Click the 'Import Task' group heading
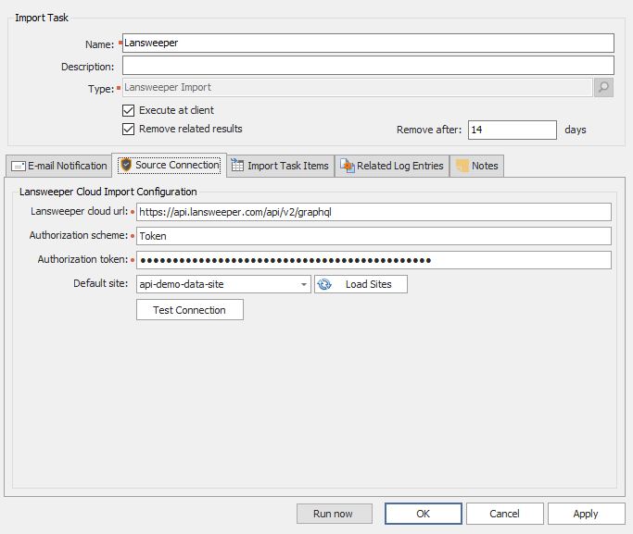 click(42, 18)
